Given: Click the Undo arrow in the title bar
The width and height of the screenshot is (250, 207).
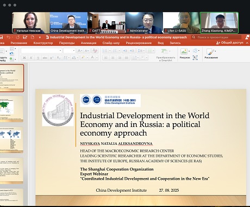Looking at the screenshot, I should (8, 37).
